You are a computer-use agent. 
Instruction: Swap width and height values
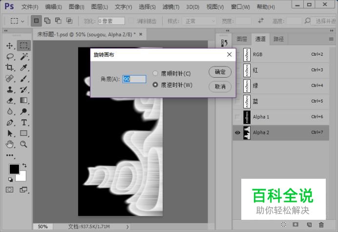(261, 21)
